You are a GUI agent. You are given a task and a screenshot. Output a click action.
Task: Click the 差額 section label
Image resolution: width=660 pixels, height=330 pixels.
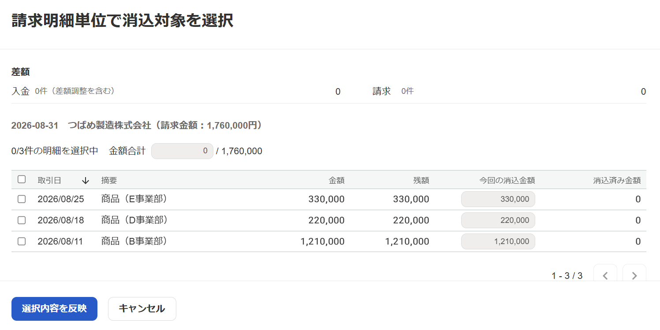pyautogui.click(x=21, y=72)
